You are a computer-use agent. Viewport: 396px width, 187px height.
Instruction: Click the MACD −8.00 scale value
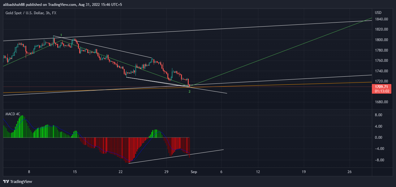click(379, 160)
